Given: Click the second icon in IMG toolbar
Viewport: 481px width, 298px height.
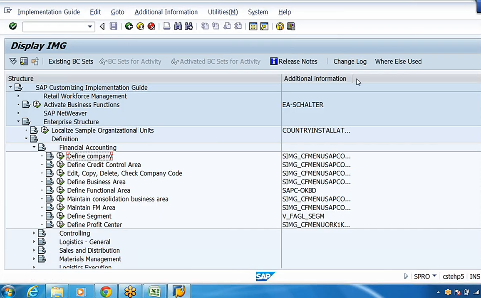Looking at the screenshot, I should click(24, 62).
